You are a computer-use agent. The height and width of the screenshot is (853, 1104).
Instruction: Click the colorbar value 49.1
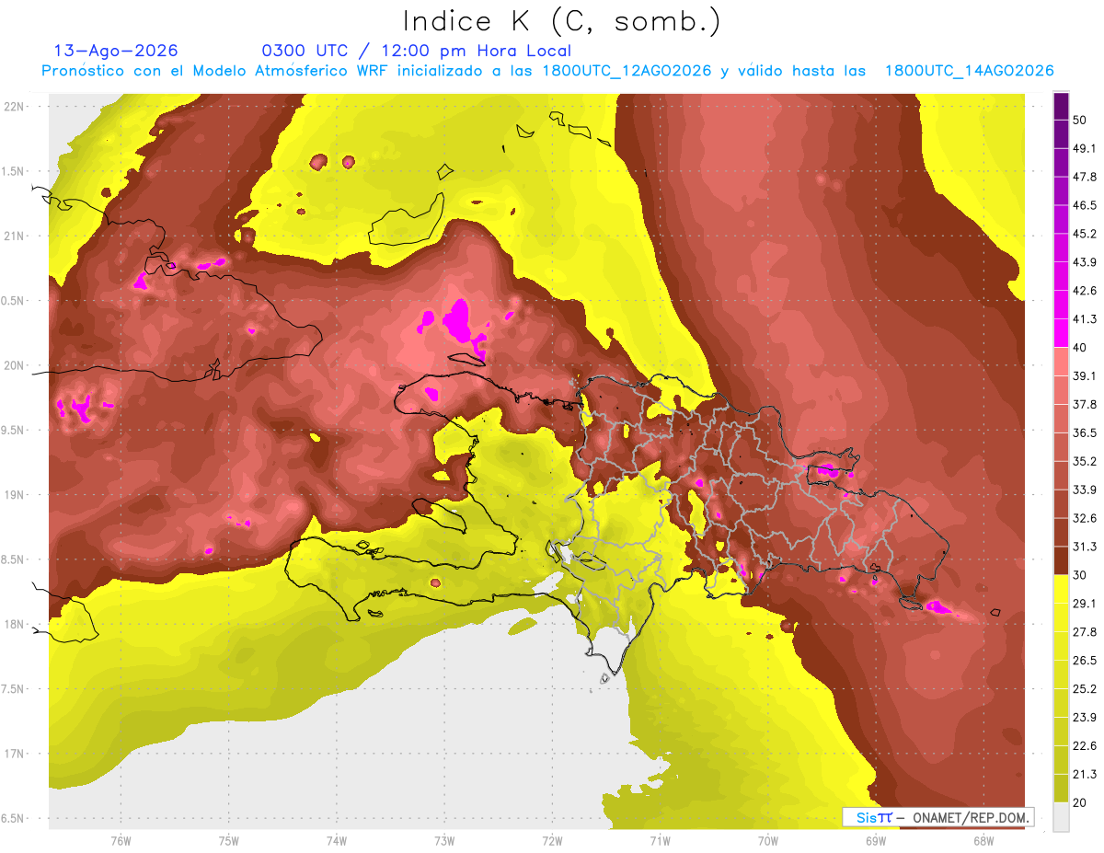tap(1084, 148)
